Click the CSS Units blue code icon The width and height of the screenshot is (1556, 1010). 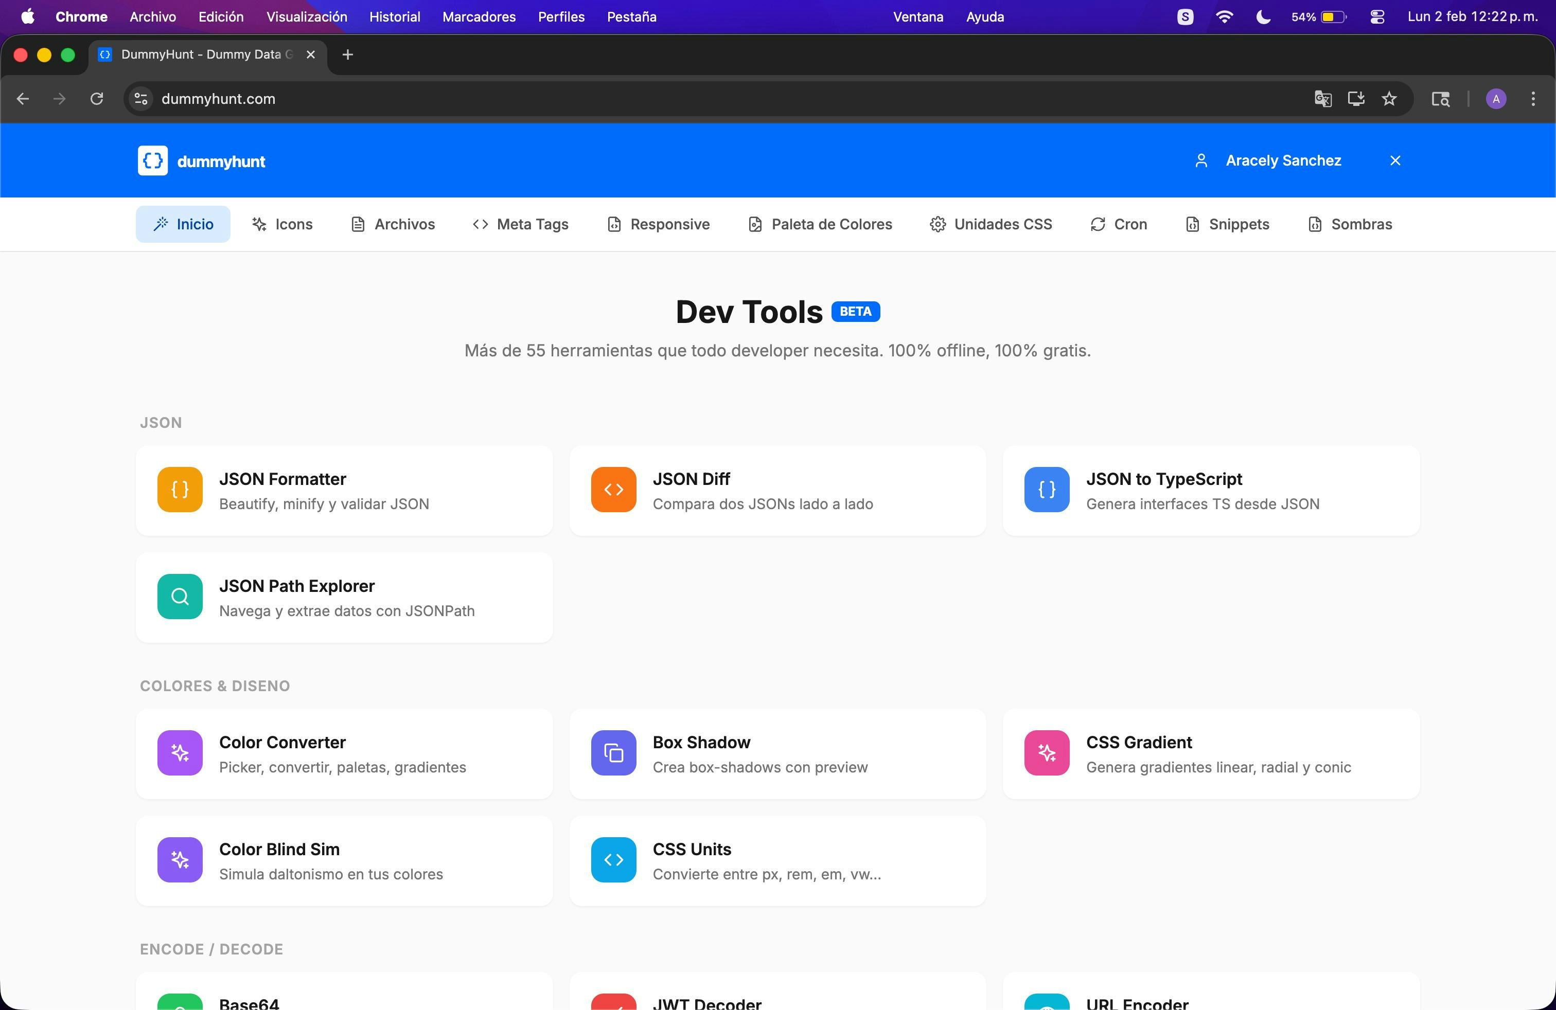pyautogui.click(x=613, y=860)
